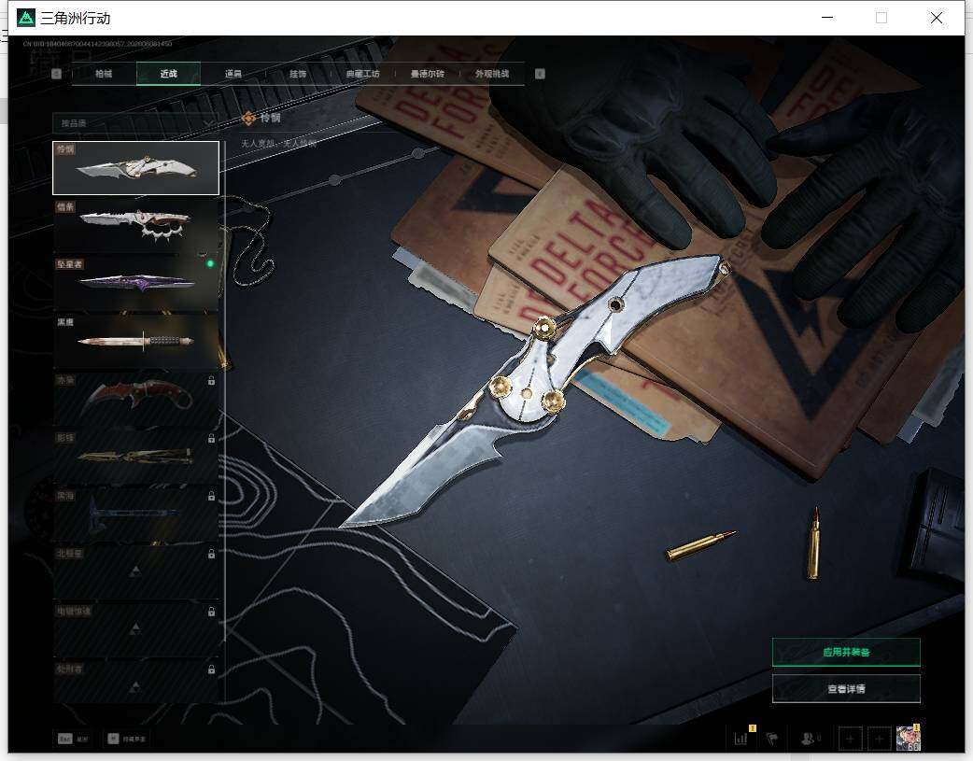Select the 信条 spiked knuckle knife thumbnail
Viewport: 973px width, 761px height.
[x=136, y=225]
